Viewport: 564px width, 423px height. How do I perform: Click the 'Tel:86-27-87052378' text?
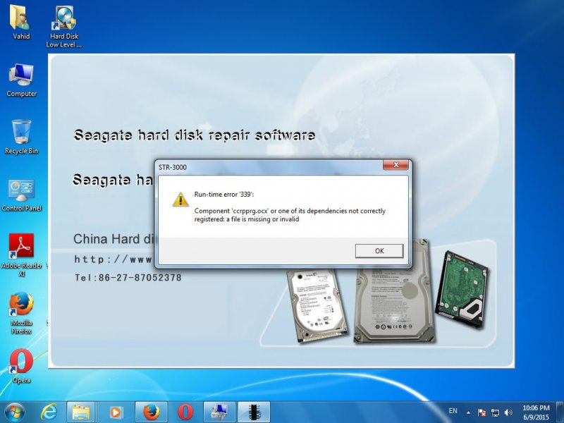tap(128, 277)
